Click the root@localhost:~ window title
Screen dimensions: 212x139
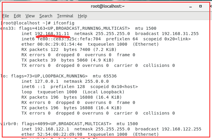[108, 6]
